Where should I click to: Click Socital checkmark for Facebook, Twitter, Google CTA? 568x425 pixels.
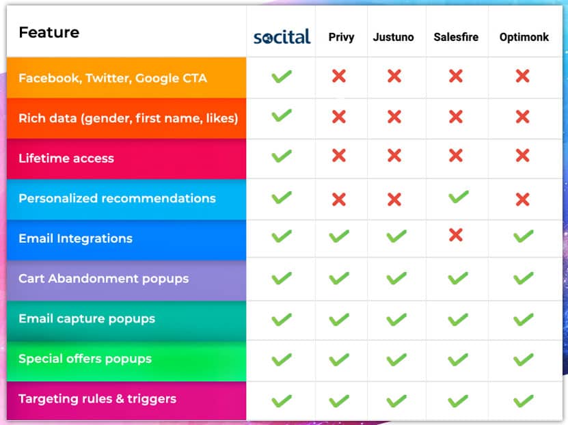tap(281, 77)
